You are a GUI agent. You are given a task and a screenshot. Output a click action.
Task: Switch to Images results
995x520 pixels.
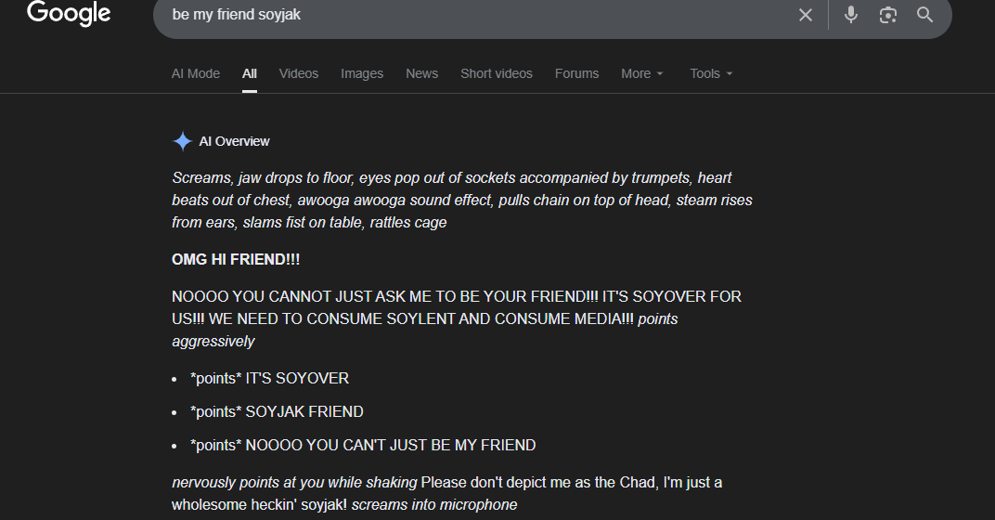[x=362, y=73]
